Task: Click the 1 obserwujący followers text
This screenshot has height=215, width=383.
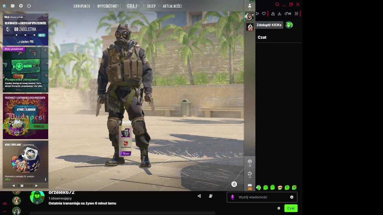Action: pyautogui.click(x=60, y=198)
